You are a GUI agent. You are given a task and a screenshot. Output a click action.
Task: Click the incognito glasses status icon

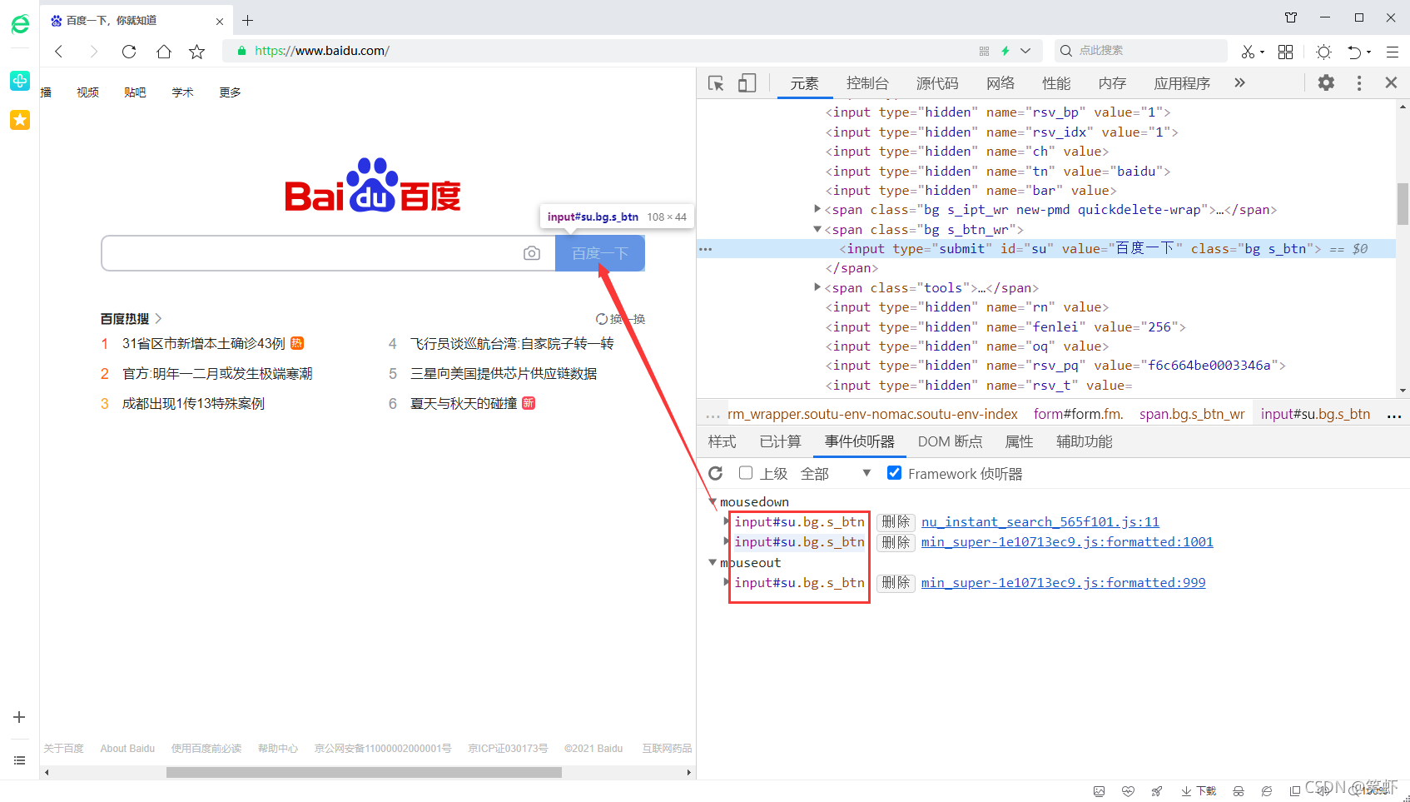tap(1239, 791)
